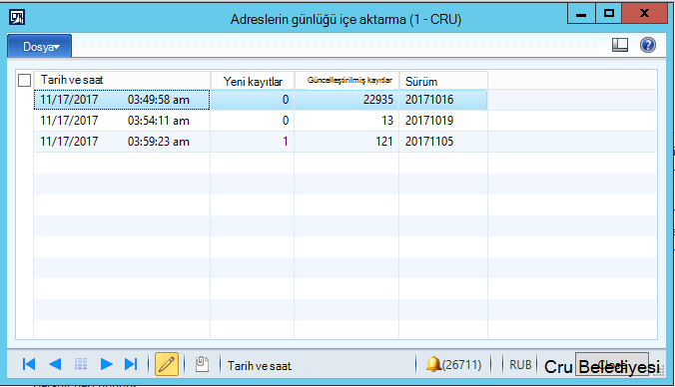This screenshot has height=387, width=675.
Task: Jump to the last record
Action: click(131, 364)
